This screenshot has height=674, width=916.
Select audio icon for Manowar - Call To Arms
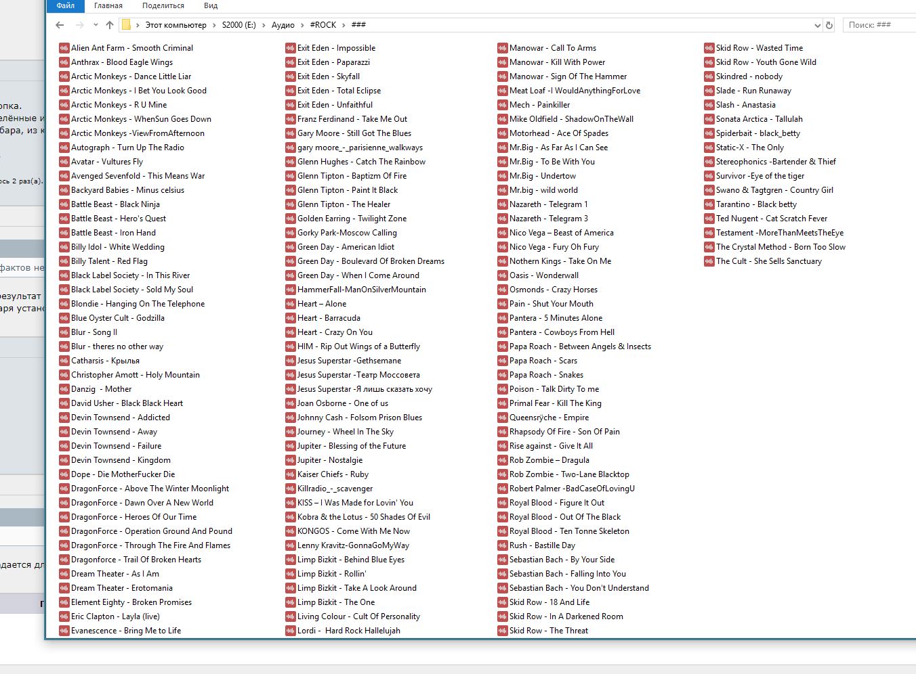[503, 48]
